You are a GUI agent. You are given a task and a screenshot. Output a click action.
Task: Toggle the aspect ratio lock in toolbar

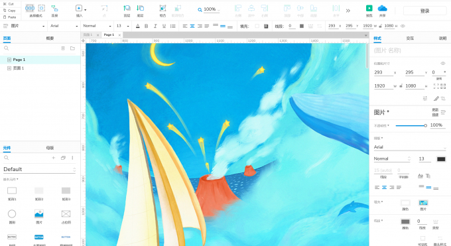coord(381,26)
